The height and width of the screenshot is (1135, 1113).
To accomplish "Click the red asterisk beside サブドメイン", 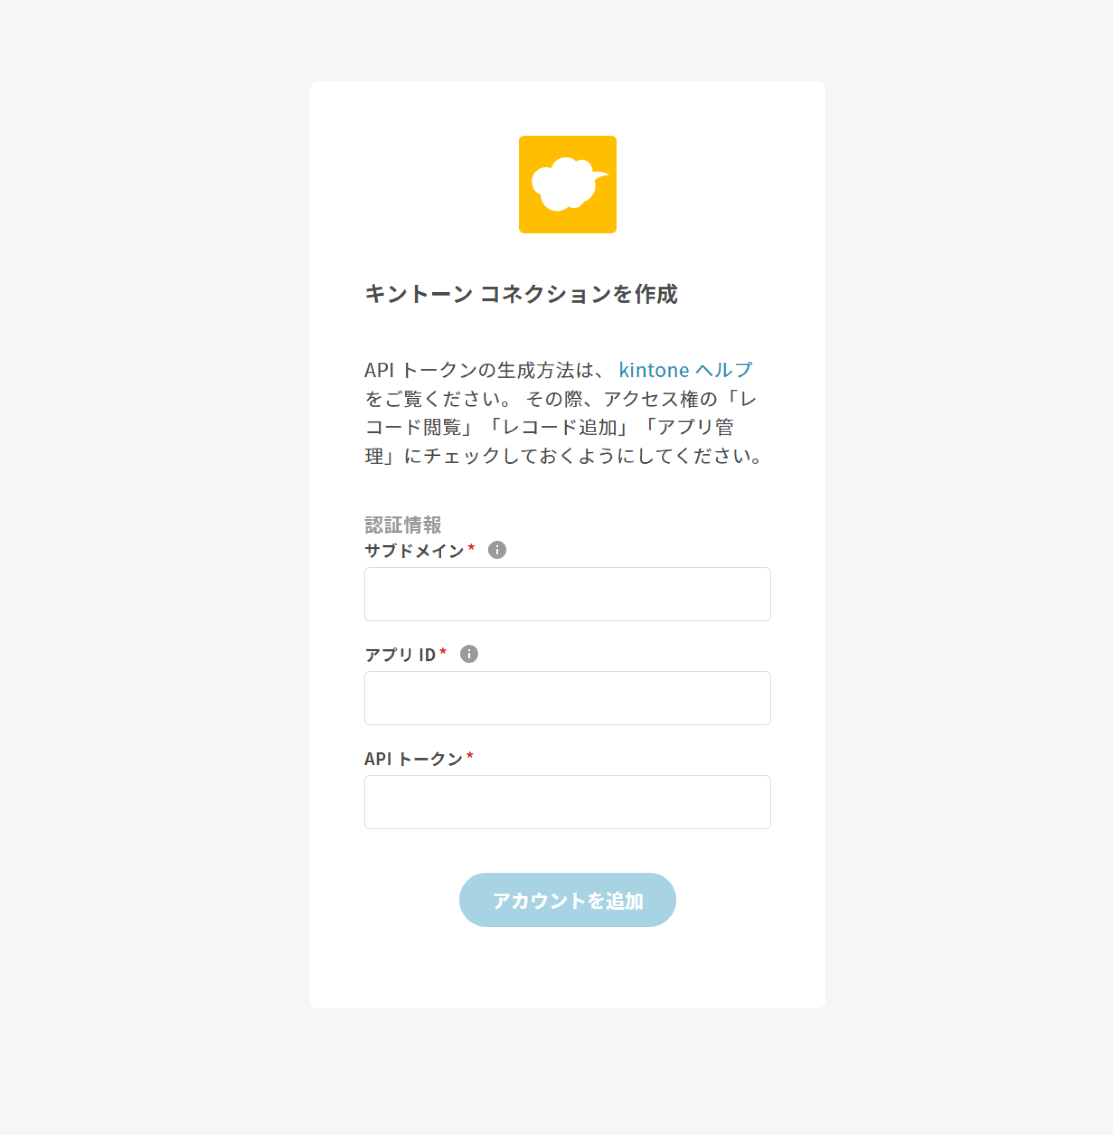I will click(x=471, y=547).
